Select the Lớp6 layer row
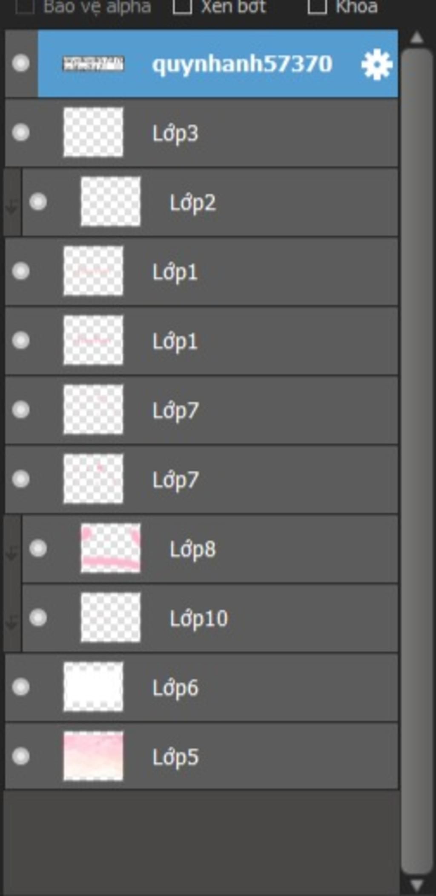The image size is (436, 896). (201, 687)
